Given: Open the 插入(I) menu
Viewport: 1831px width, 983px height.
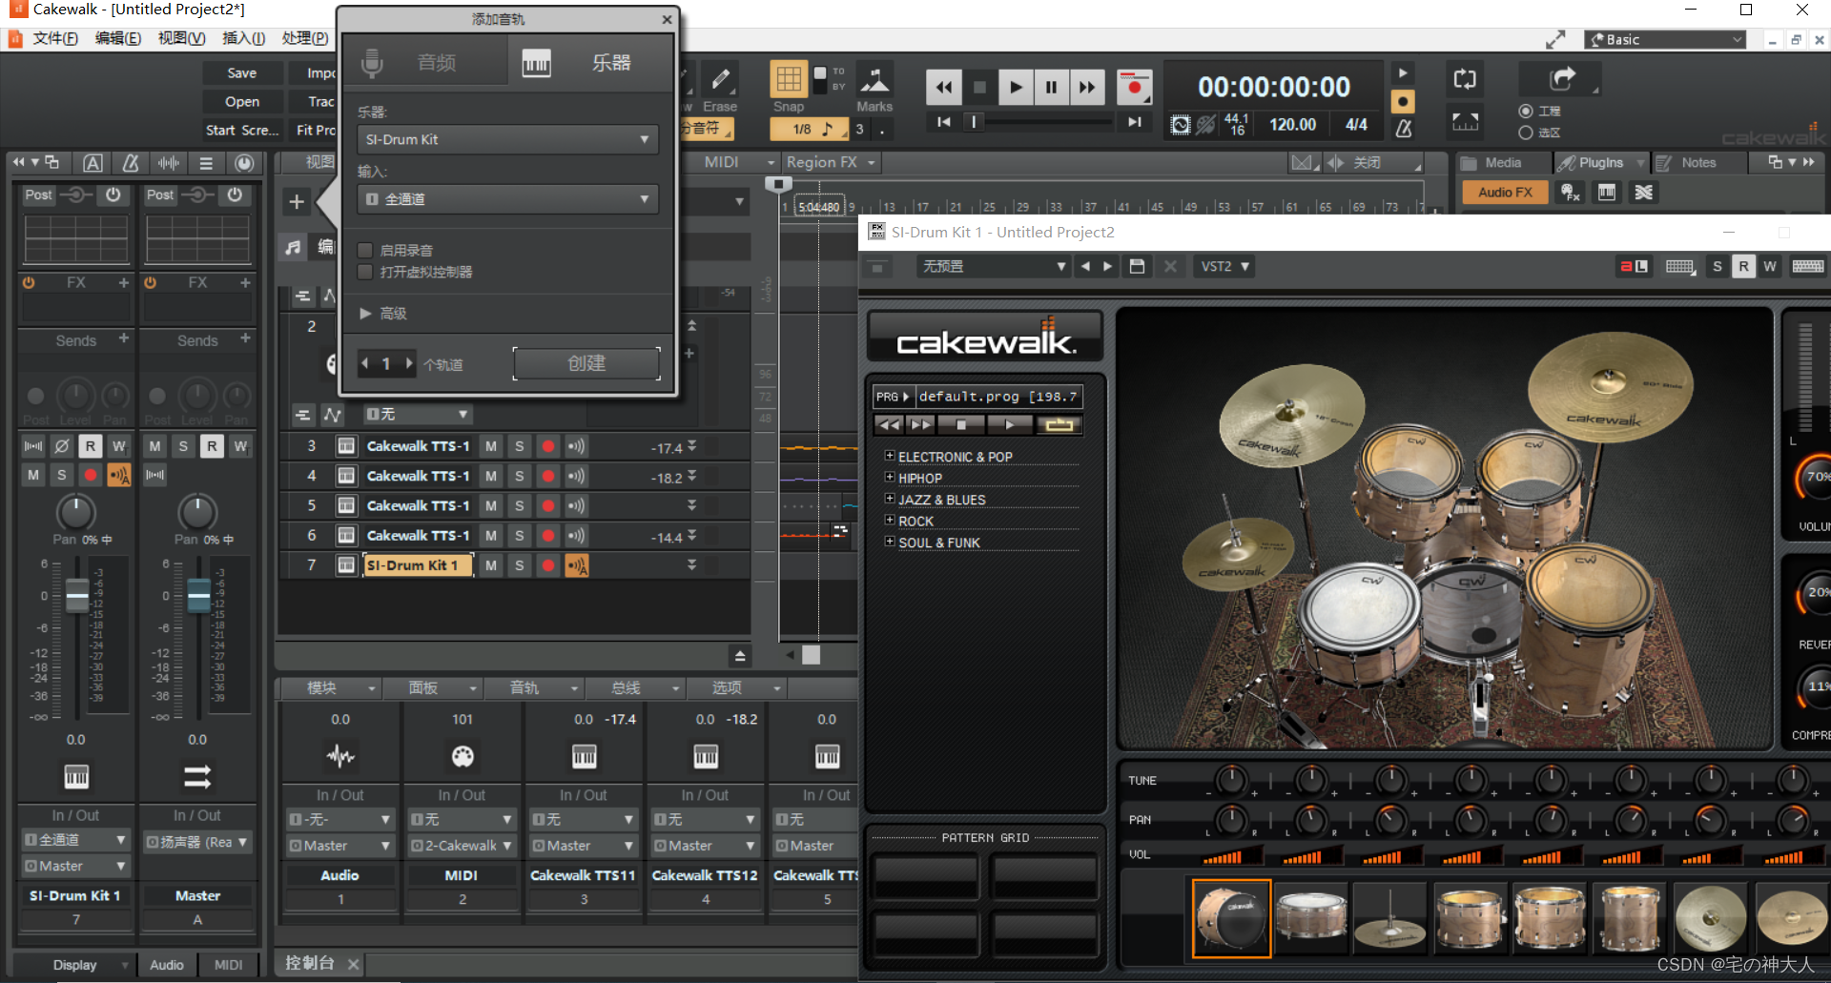Looking at the screenshot, I should click(x=243, y=38).
